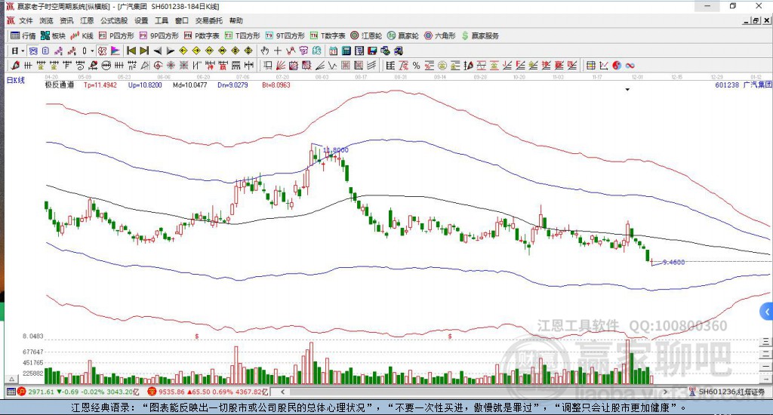
Task: Launch the 赢家轮 wheel tool
Action: (x=403, y=35)
